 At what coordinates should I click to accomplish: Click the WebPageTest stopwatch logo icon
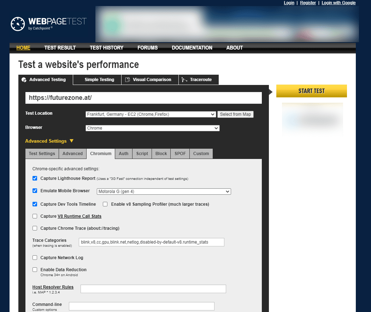(18, 24)
